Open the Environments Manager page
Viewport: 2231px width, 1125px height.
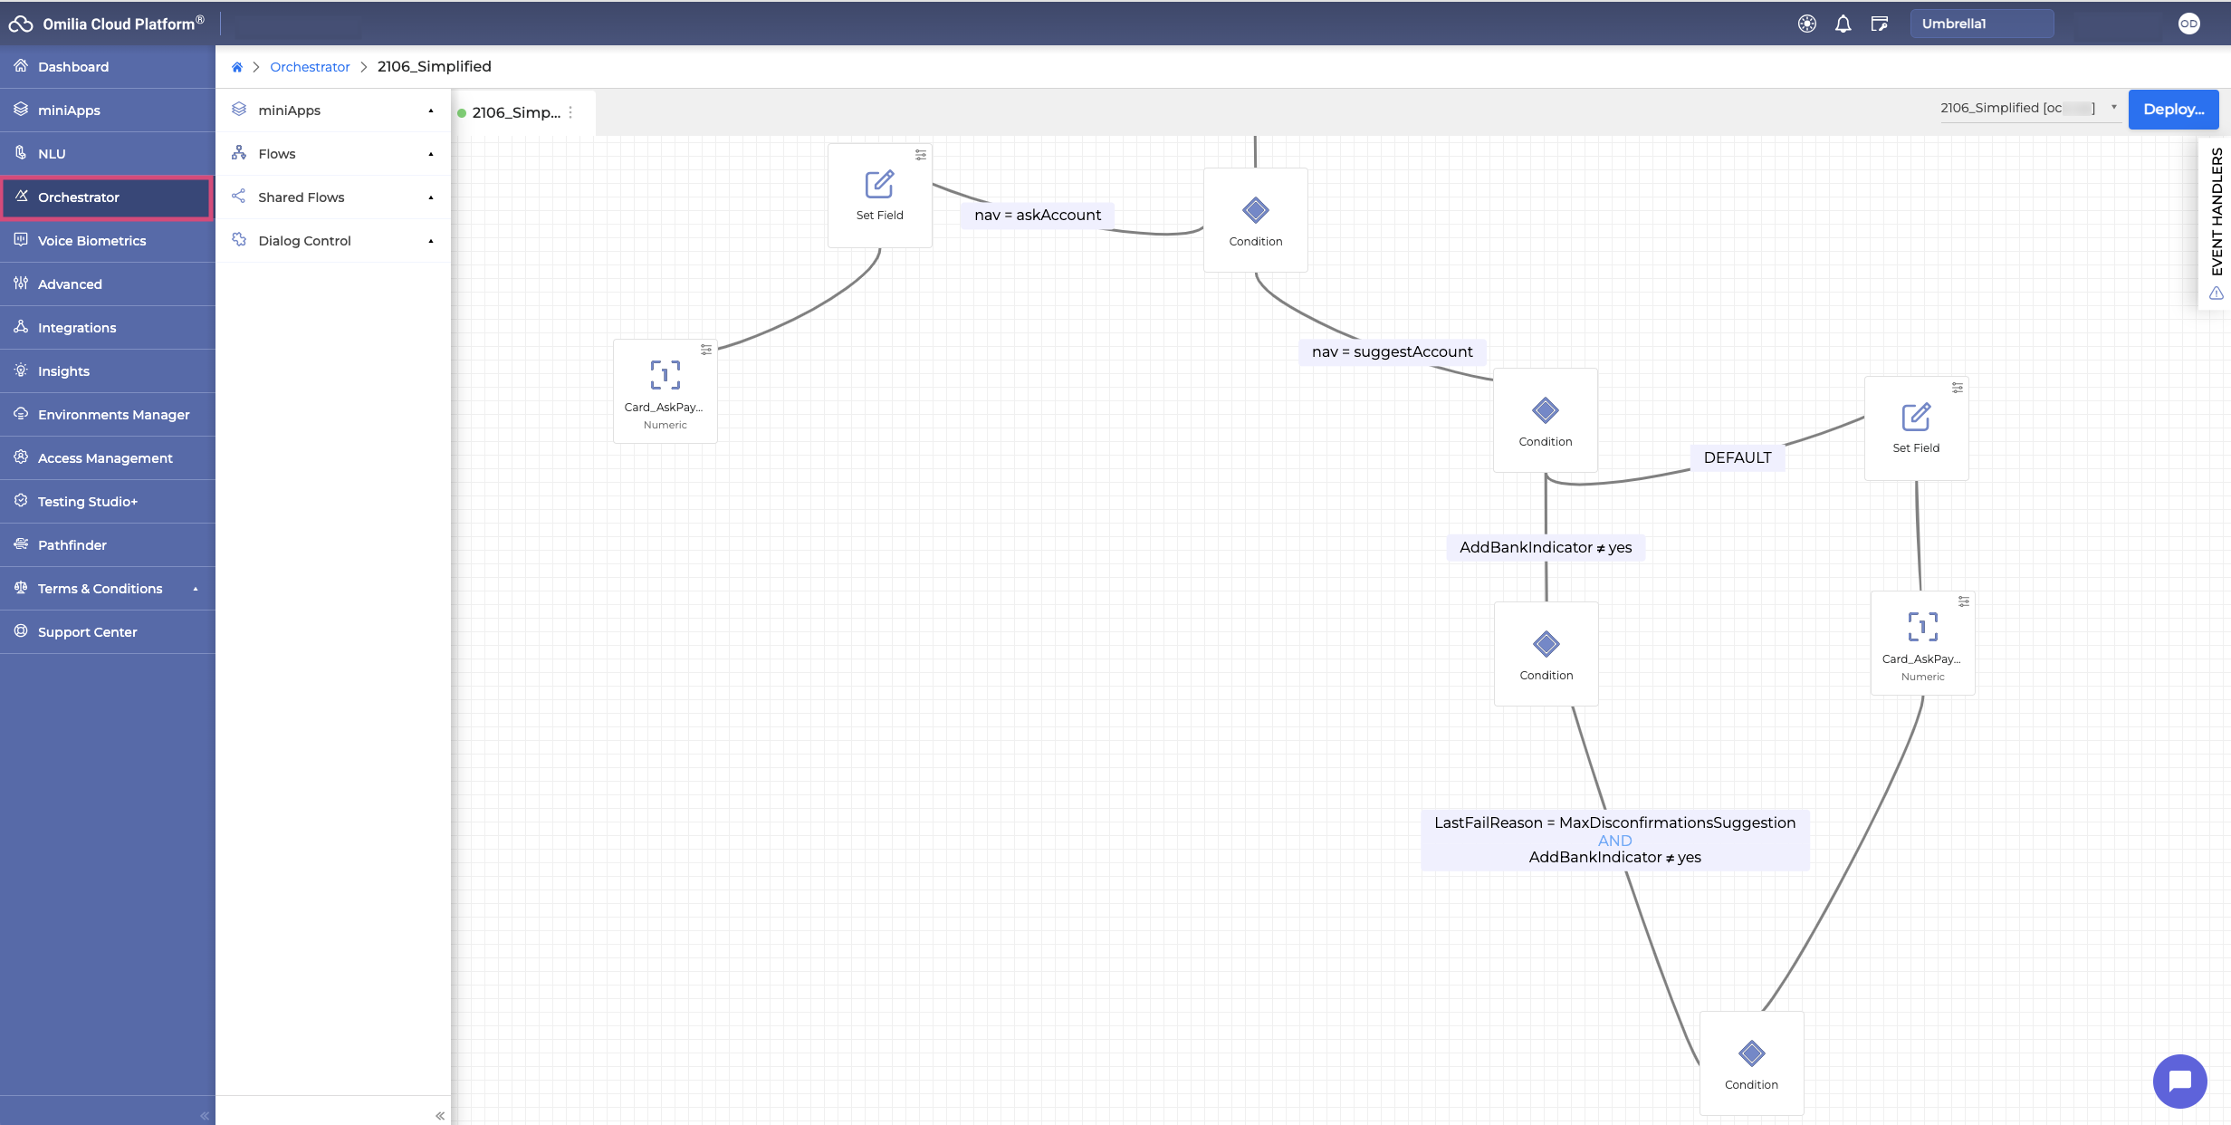pos(113,414)
